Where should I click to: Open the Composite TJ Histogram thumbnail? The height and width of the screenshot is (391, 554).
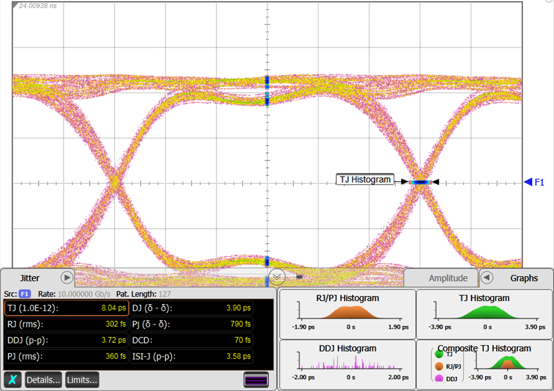484,363
